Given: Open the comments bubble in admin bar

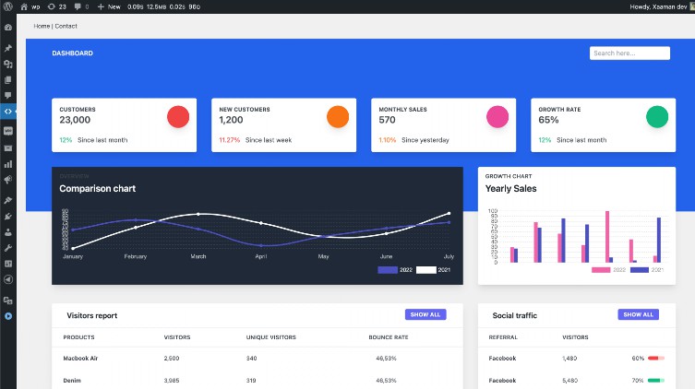Looking at the screenshot, I should pos(83,6).
